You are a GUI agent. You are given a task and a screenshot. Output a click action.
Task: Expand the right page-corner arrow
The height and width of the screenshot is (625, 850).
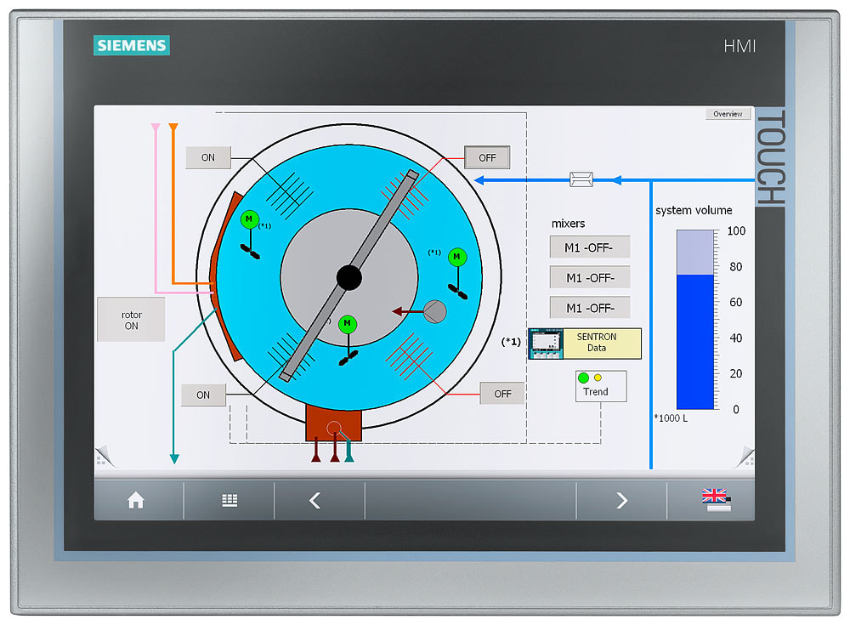pos(745,453)
